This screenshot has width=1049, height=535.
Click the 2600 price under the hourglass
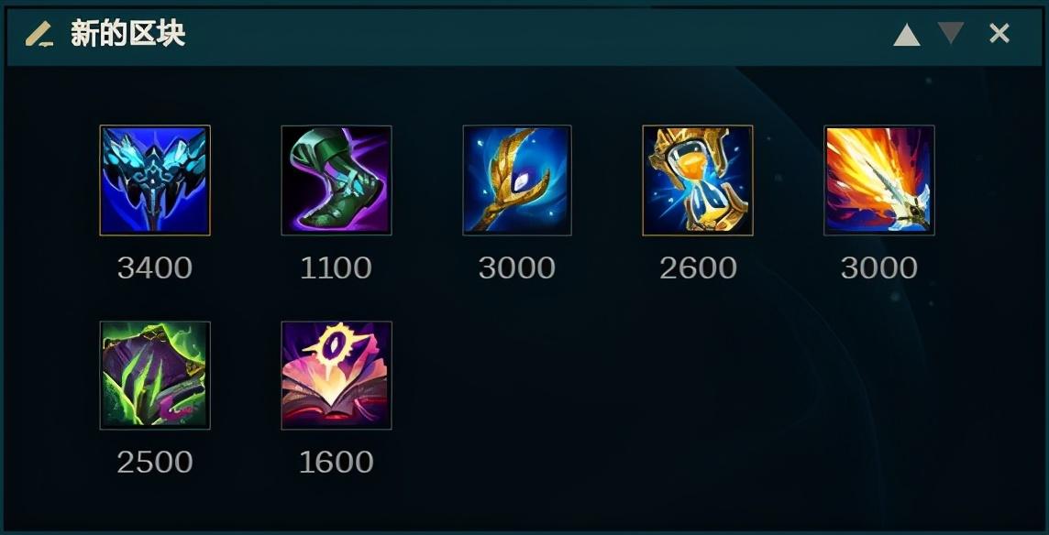click(698, 268)
